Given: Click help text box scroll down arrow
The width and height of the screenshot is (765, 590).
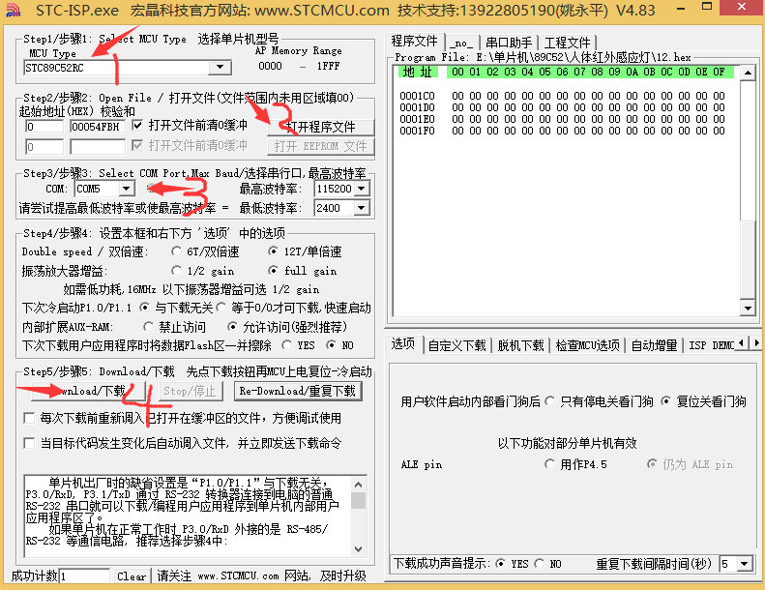Looking at the screenshot, I should tap(359, 549).
